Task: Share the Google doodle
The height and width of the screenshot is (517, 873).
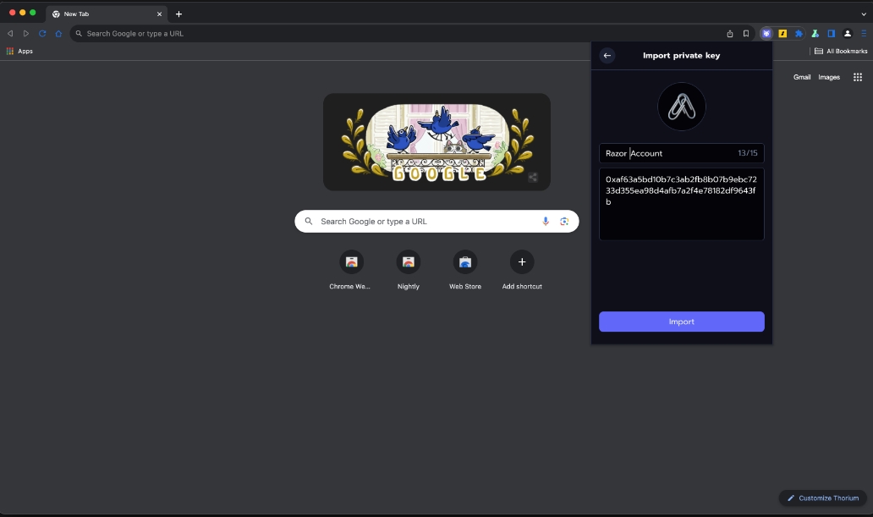Action: pyautogui.click(x=533, y=177)
